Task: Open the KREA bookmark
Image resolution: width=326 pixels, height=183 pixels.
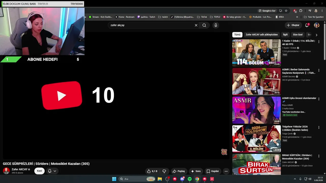Action: coord(280,17)
